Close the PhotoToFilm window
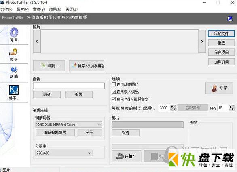237x172 pixels. tap(232, 2)
